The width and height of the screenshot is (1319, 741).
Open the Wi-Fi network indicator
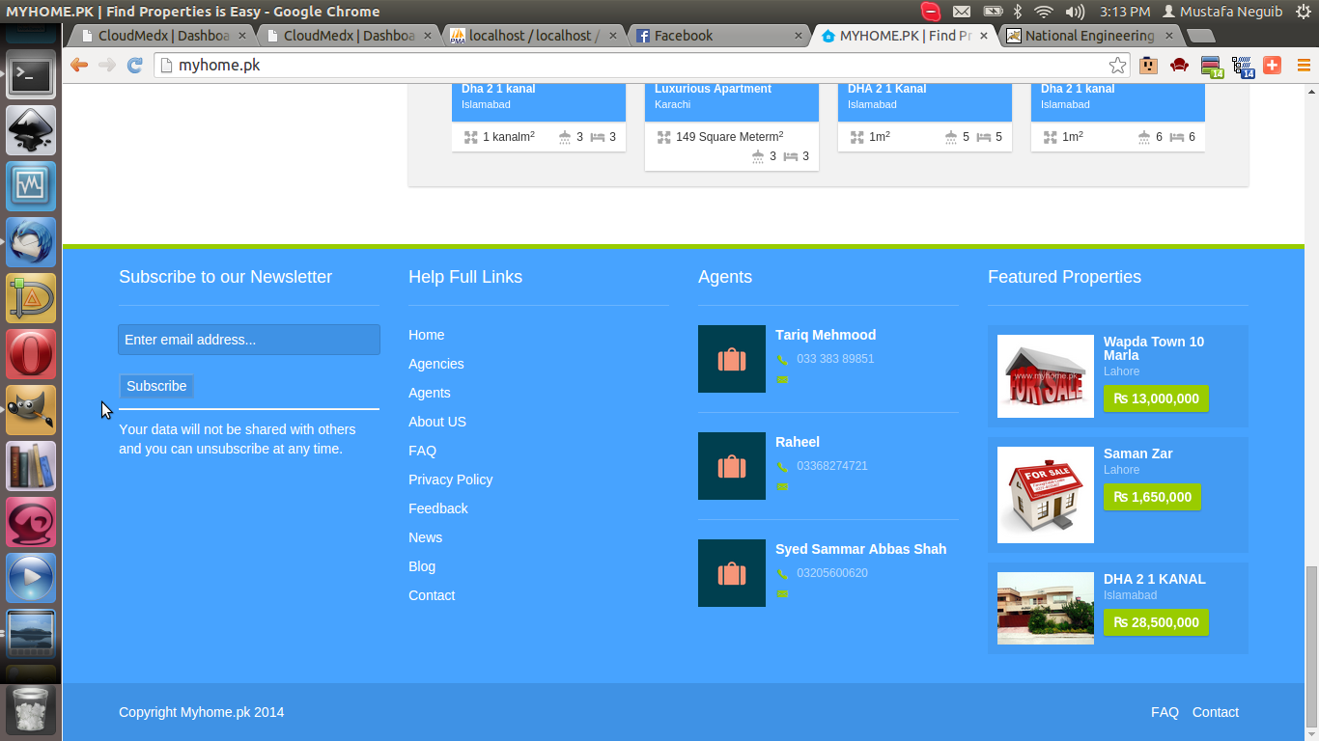1043,12
